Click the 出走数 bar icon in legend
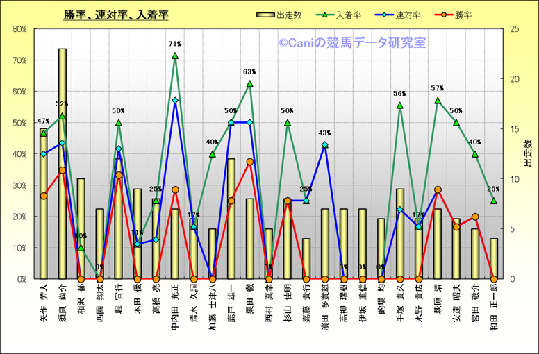The height and width of the screenshot is (354, 539). click(265, 15)
